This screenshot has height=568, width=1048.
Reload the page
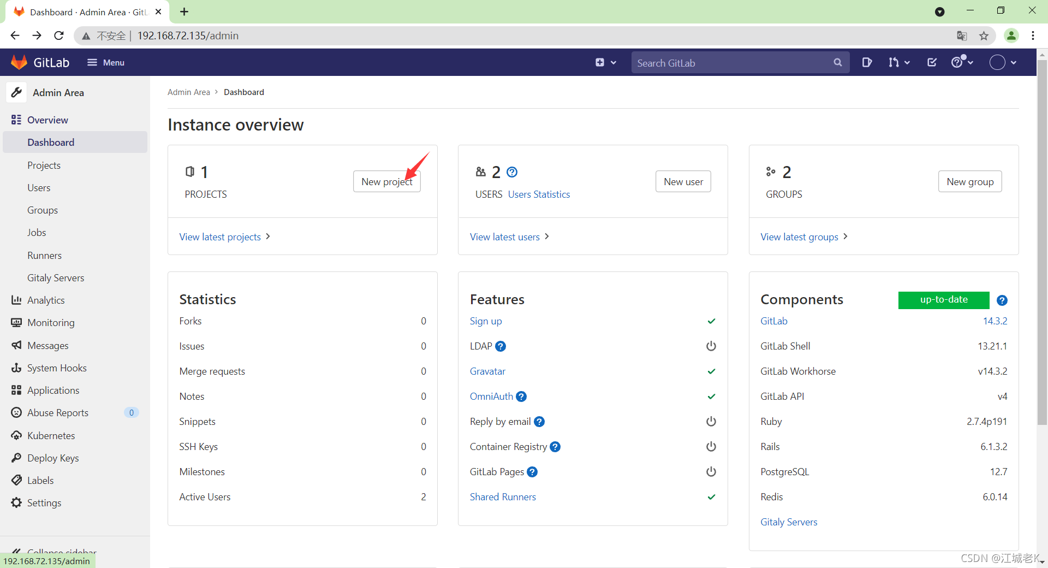pos(58,35)
